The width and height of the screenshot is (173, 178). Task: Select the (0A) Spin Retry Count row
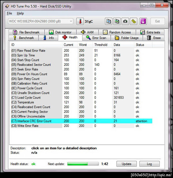pyautogui.click(x=82, y=79)
